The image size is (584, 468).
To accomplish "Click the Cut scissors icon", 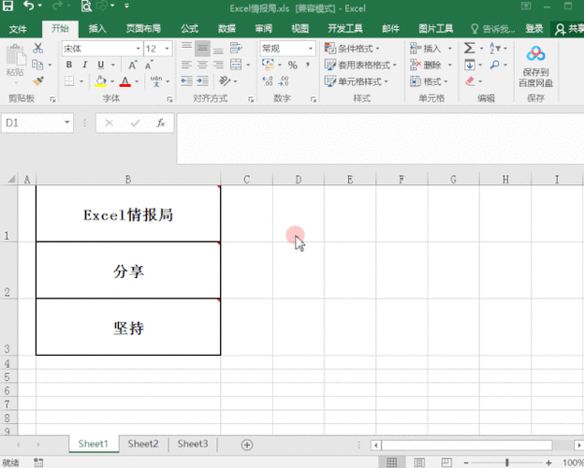I will tap(38, 48).
